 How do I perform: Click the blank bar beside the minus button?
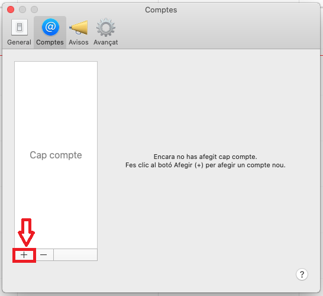coord(75,255)
